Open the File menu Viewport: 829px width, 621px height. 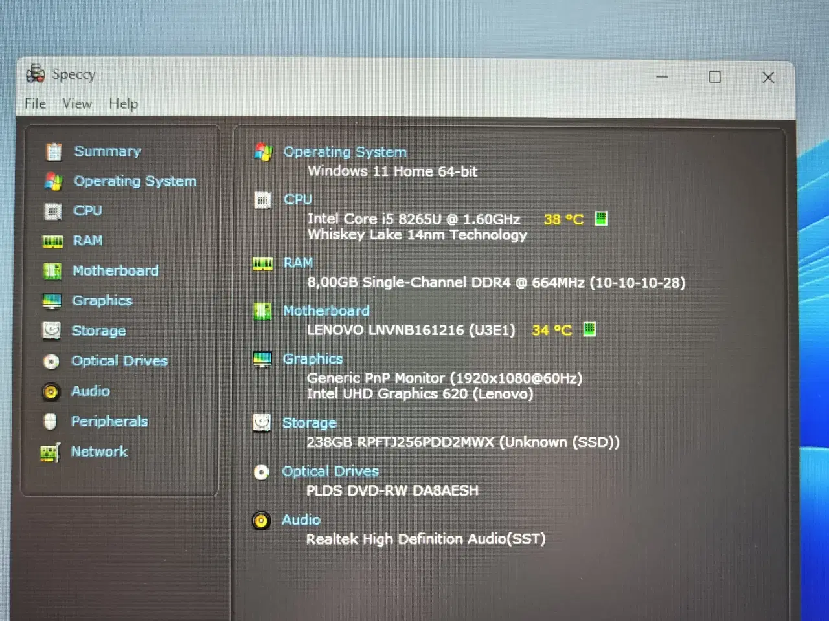(x=34, y=103)
